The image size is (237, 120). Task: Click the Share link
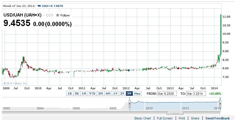[x=195, y=118]
